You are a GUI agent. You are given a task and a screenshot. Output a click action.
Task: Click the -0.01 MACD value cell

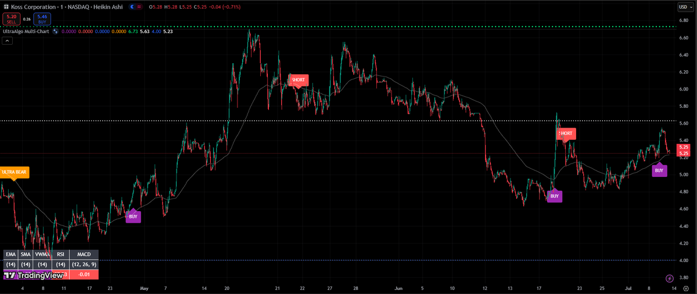[x=84, y=274]
